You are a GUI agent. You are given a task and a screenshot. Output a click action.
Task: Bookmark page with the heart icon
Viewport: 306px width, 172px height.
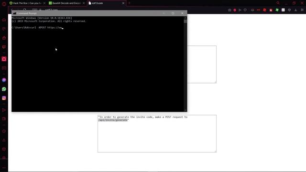pos(245,10)
